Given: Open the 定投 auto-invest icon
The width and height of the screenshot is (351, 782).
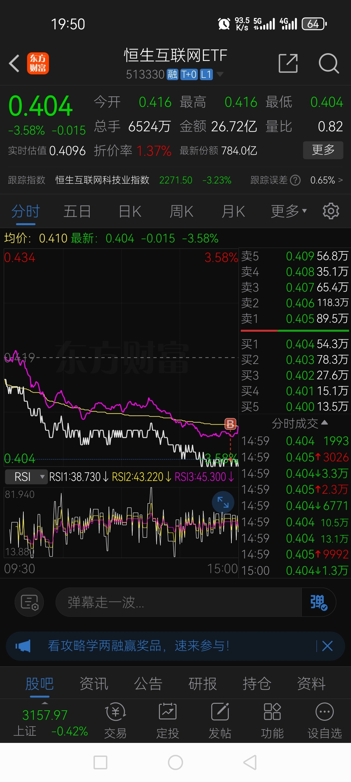Looking at the screenshot, I should pyautogui.click(x=168, y=721).
